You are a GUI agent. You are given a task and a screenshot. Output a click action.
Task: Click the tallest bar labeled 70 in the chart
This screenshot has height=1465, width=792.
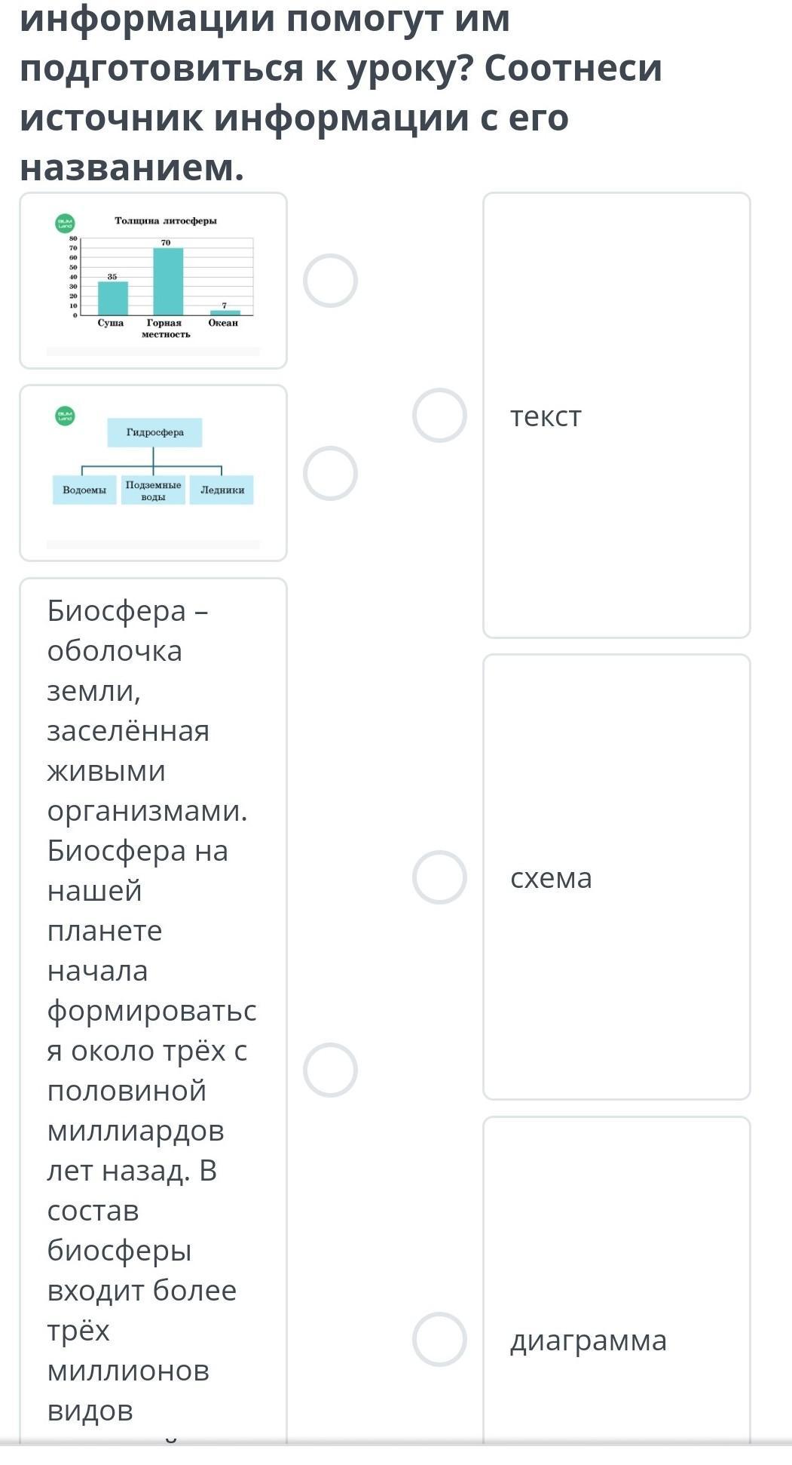168,281
